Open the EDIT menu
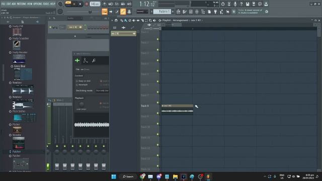 click(9, 4)
